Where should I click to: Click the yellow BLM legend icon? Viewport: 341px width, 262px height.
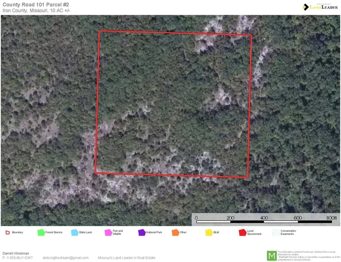(x=209, y=232)
